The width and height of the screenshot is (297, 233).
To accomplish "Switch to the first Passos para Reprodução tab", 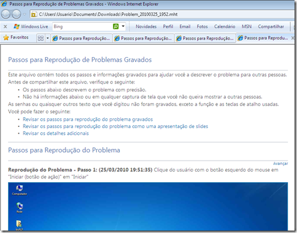I will click(82, 38).
